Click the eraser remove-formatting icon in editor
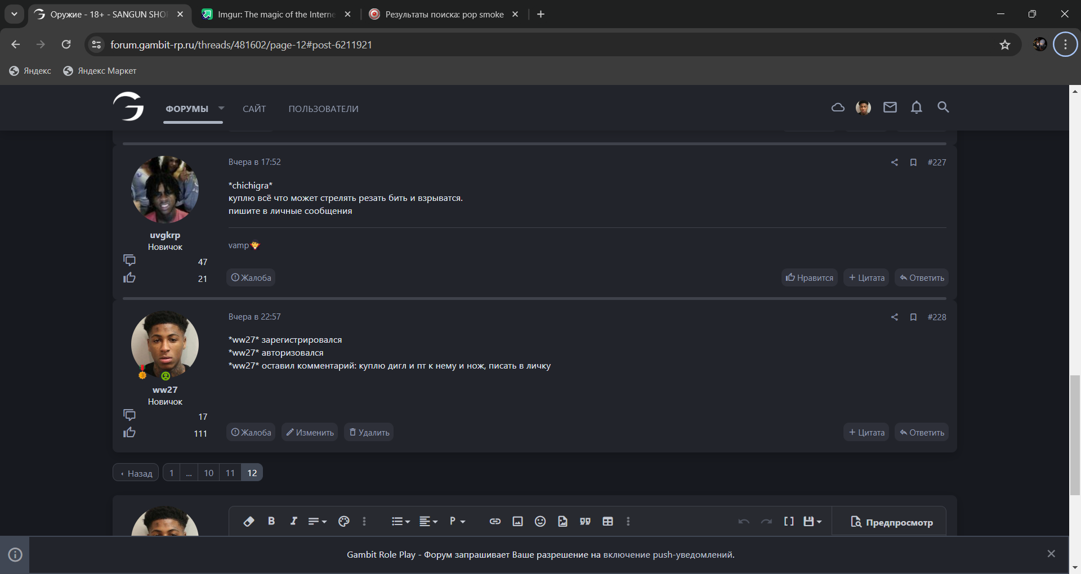The width and height of the screenshot is (1081, 574). click(248, 522)
